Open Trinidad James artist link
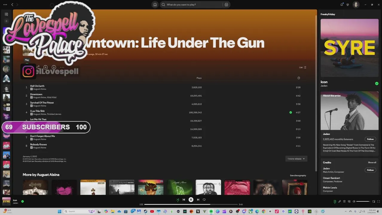Viewport: 382px width, 215px height. click(x=54, y=114)
